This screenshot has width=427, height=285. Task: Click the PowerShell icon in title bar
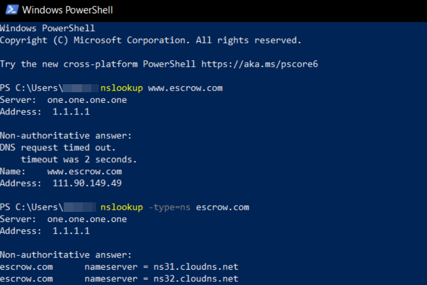click(12, 10)
